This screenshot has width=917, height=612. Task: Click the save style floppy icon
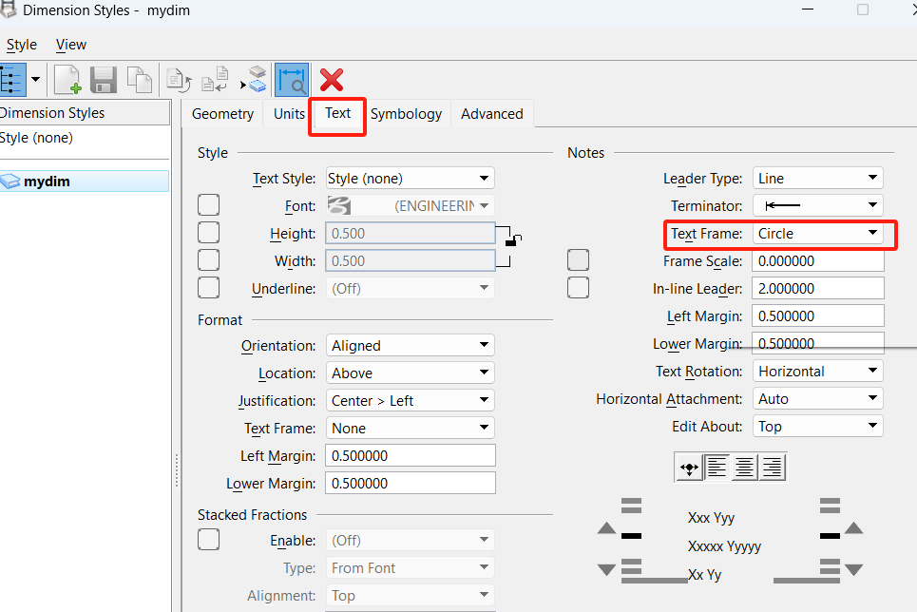click(103, 80)
